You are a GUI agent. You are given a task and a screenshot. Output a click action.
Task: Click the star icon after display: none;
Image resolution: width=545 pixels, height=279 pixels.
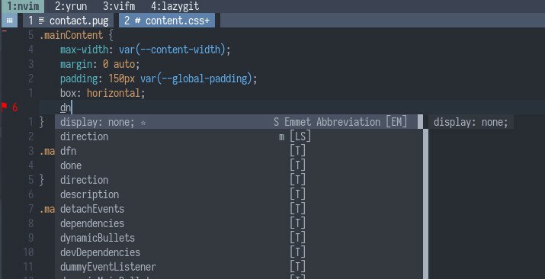click(143, 123)
